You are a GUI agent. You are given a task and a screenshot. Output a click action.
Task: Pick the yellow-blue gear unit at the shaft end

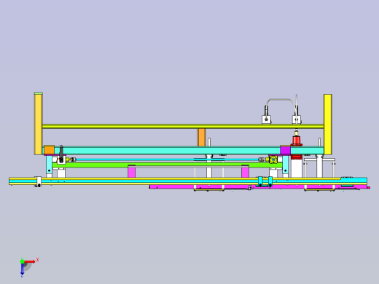coord(273,159)
